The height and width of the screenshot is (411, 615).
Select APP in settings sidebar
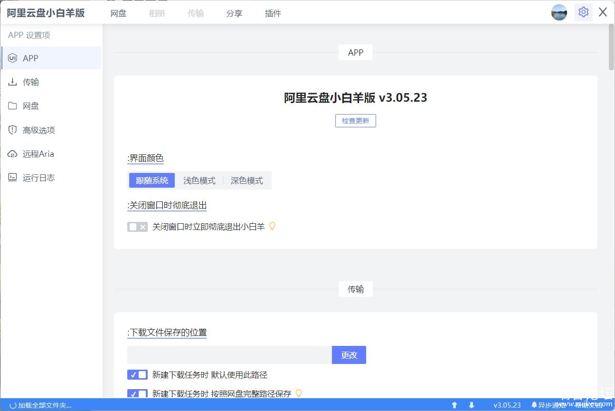click(51, 58)
